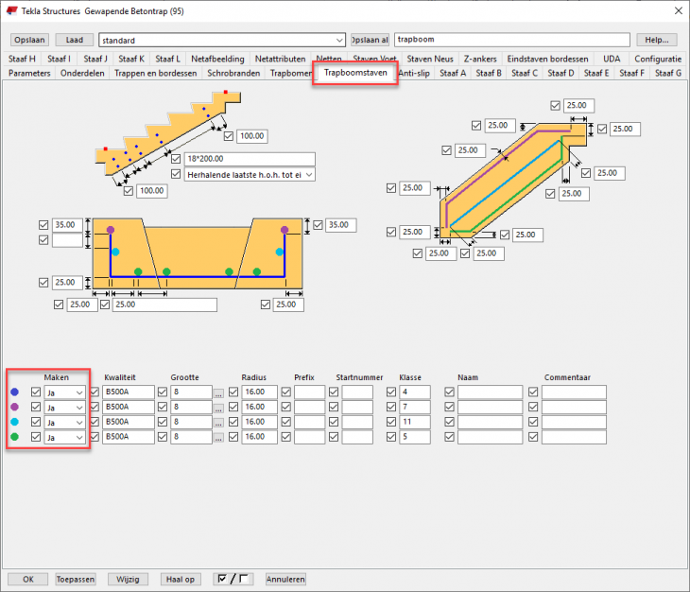Image resolution: width=690 pixels, height=592 pixels.
Task: Open the 'Herhalende laatste h.o.h.' dropdown
Action: point(308,174)
